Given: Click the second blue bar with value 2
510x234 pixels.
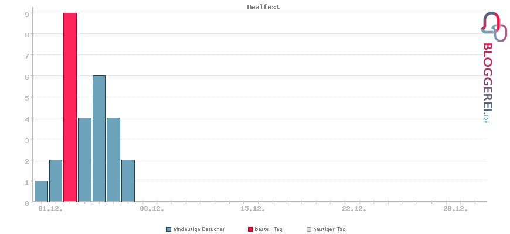Looking at the screenshot, I should [56, 181].
